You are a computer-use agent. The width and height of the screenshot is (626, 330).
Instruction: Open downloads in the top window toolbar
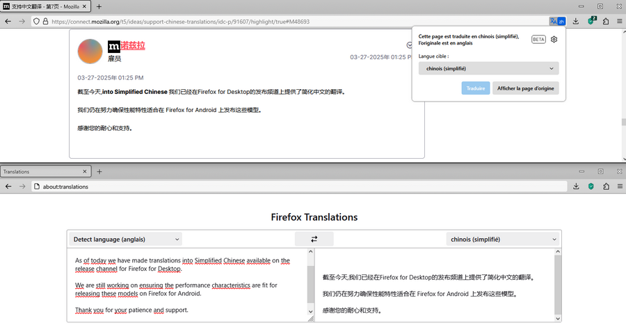tap(576, 21)
